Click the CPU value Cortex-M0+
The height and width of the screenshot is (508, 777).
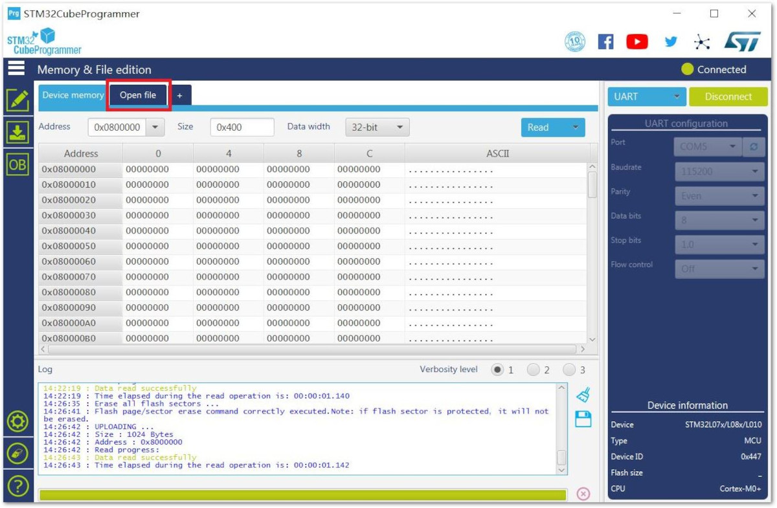point(741,489)
